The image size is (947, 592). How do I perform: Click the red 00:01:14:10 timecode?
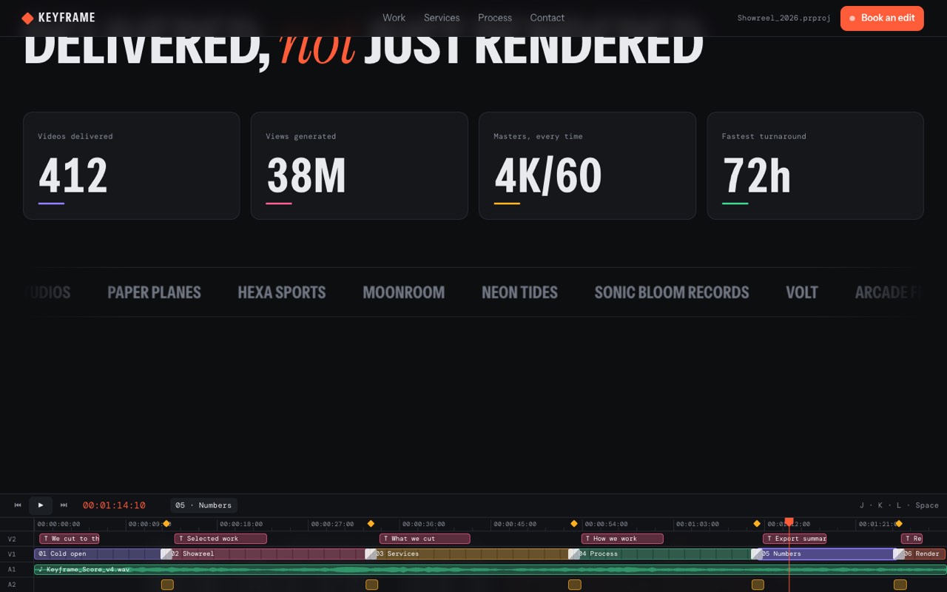[x=114, y=505]
